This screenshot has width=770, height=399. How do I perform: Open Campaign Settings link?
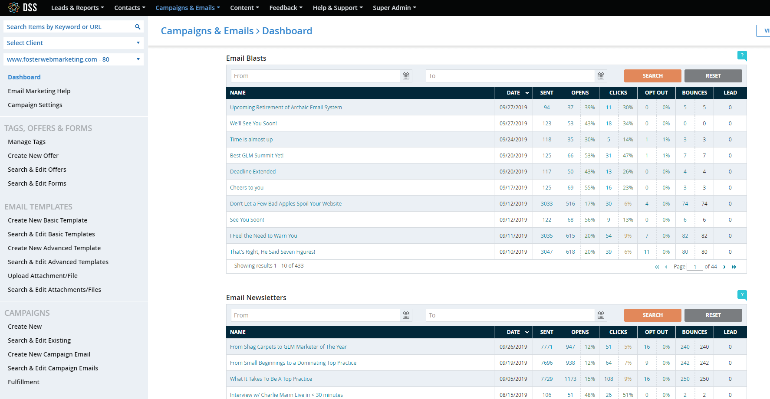click(35, 105)
